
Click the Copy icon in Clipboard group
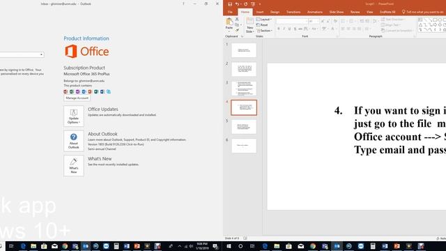(237, 25)
